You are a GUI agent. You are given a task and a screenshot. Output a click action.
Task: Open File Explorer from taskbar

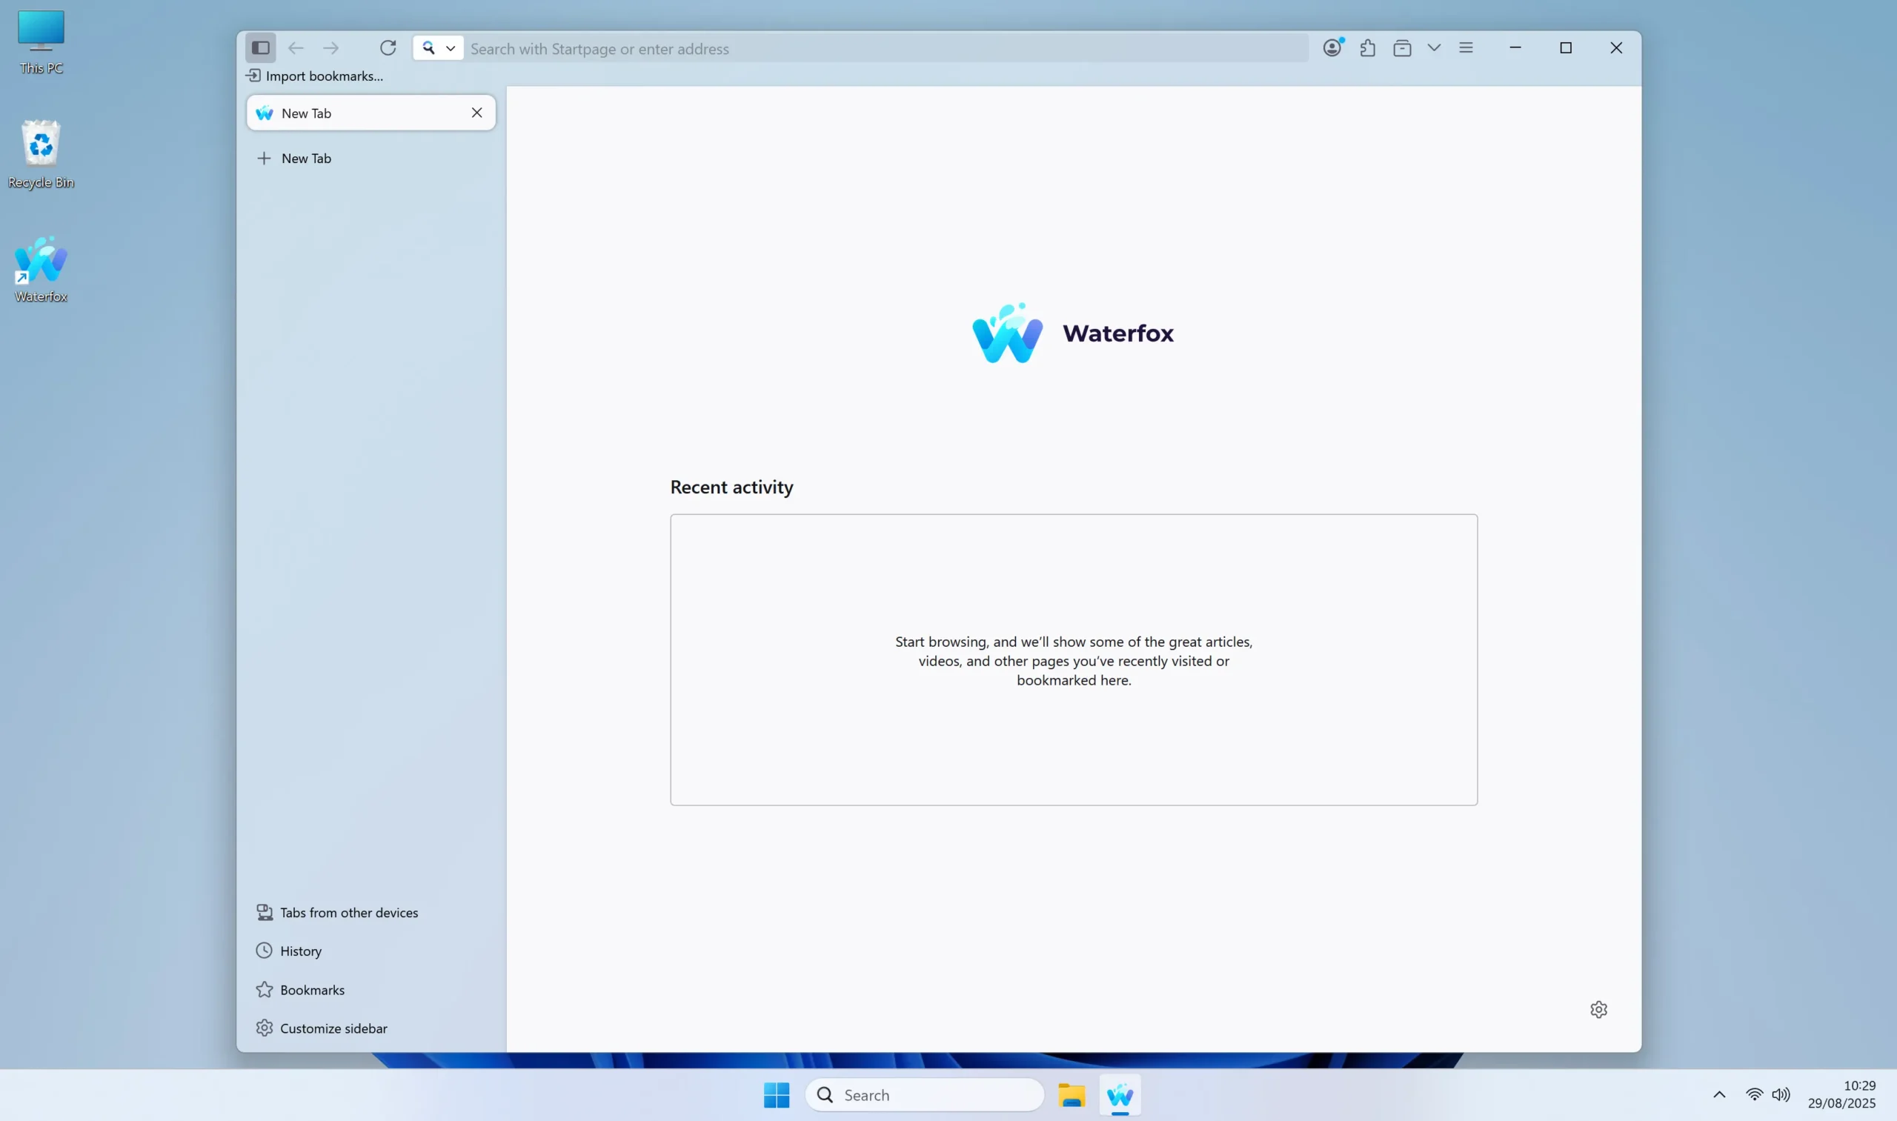coord(1072,1095)
